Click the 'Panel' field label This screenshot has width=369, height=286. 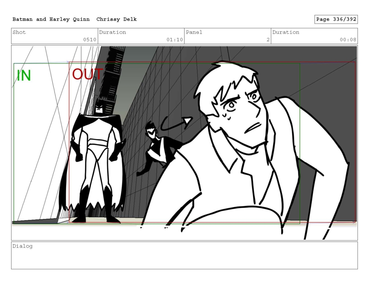click(194, 32)
